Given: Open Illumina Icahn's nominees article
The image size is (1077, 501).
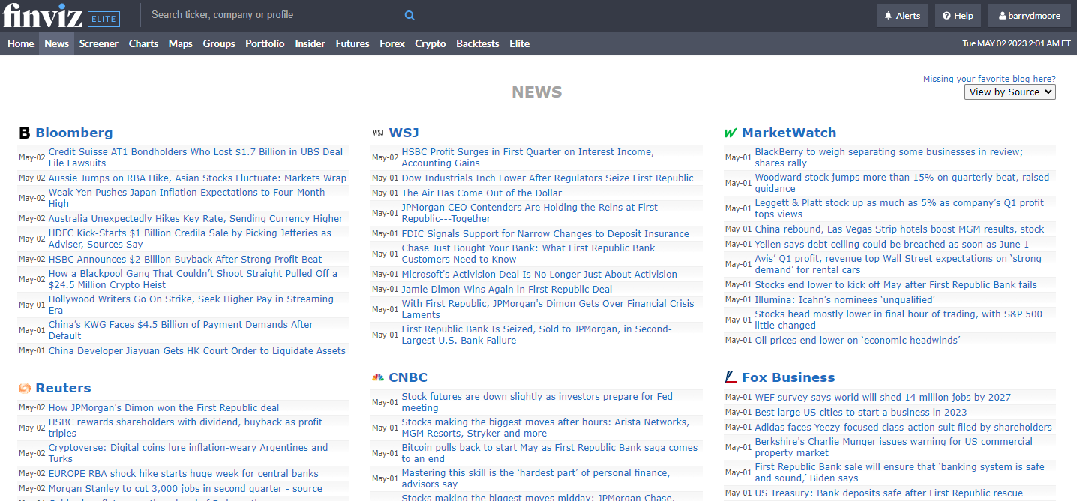Looking at the screenshot, I should pos(845,299).
